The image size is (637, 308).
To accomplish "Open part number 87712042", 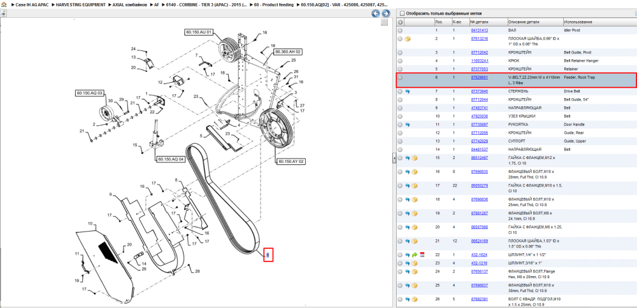I will click(480, 52).
